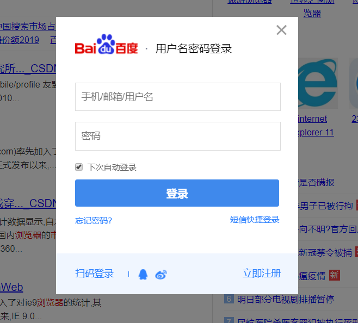This screenshot has height=323, width=358.
Task: Select 扫码登录 option
Action: click(x=95, y=274)
